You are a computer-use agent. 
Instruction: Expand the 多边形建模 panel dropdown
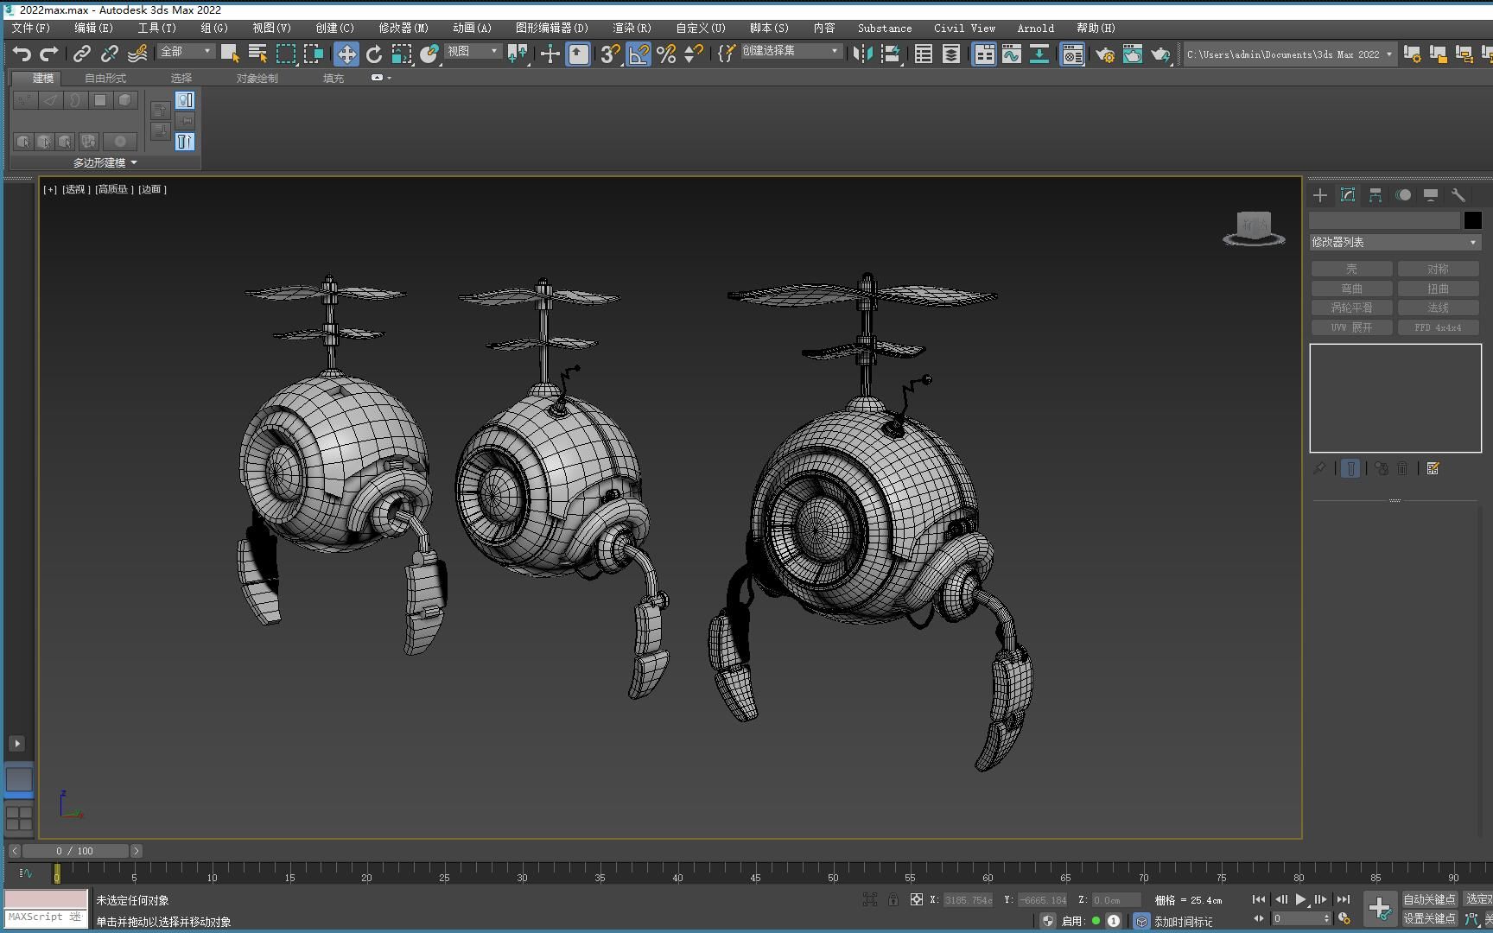[105, 162]
